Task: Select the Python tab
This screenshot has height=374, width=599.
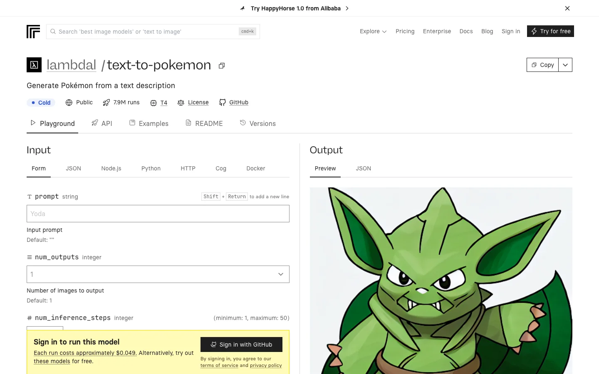Action: (x=151, y=168)
